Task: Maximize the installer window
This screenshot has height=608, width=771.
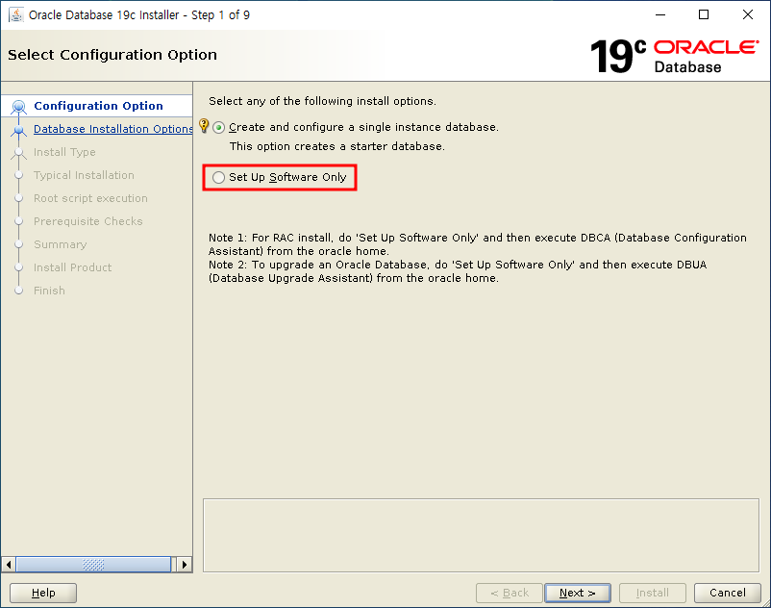Action: (704, 14)
